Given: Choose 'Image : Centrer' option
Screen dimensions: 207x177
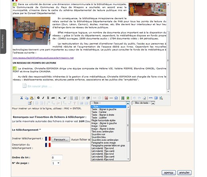Looking at the screenshot, I should pyautogui.click(x=99, y=126).
